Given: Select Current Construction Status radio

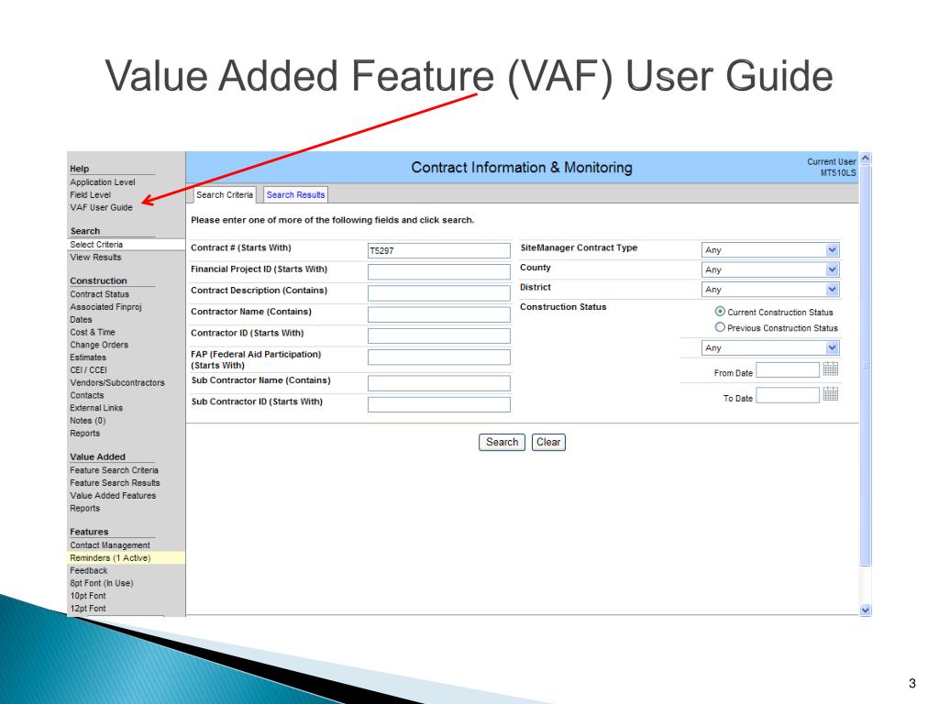Looking at the screenshot, I should pyautogui.click(x=720, y=312).
